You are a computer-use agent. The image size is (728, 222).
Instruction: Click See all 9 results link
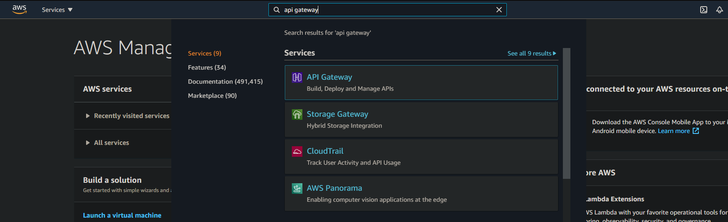532,53
